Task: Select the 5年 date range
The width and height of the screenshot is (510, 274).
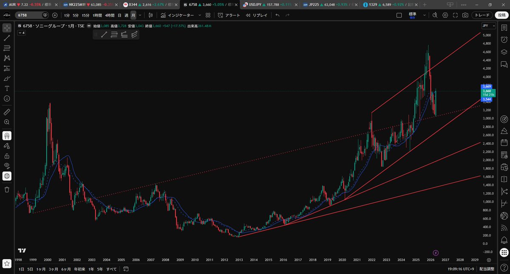Action: [100, 269]
